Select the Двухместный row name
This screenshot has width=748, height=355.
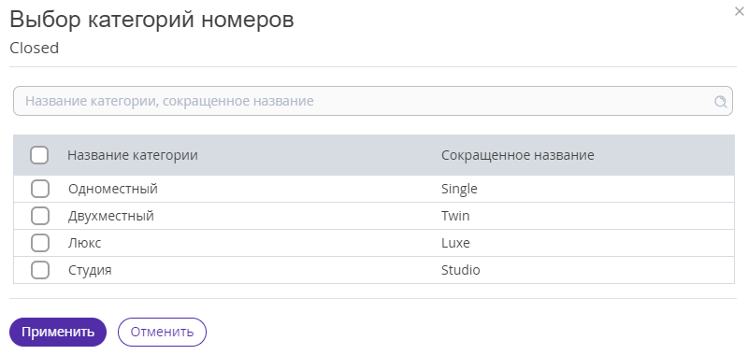click(x=111, y=216)
